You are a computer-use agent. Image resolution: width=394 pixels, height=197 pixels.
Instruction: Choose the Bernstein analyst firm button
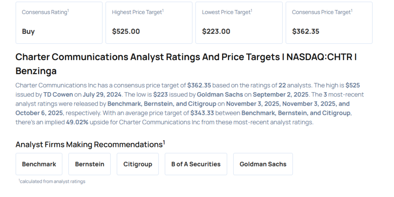point(90,164)
